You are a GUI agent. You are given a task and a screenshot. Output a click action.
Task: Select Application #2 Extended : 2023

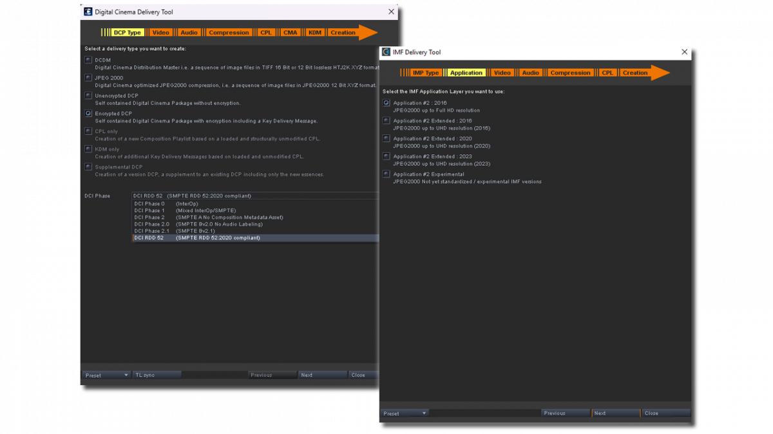(386, 156)
